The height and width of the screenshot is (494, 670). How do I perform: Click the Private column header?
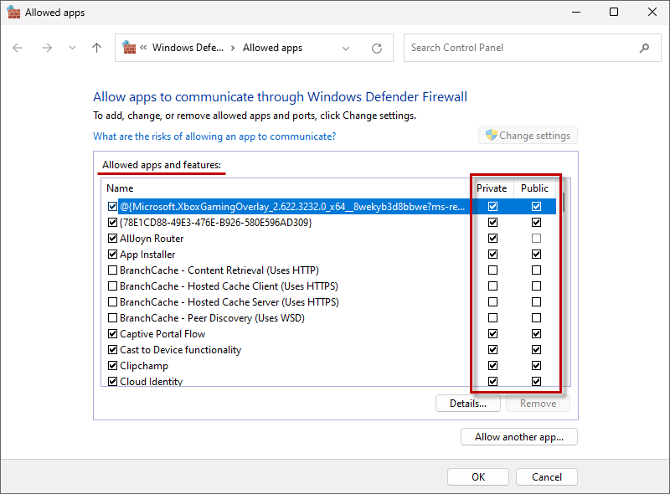492,188
